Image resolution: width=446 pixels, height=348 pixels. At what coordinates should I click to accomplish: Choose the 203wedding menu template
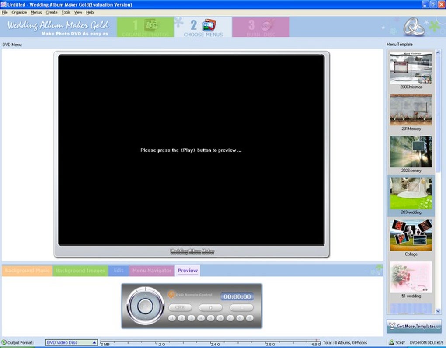pyautogui.click(x=411, y=196)
